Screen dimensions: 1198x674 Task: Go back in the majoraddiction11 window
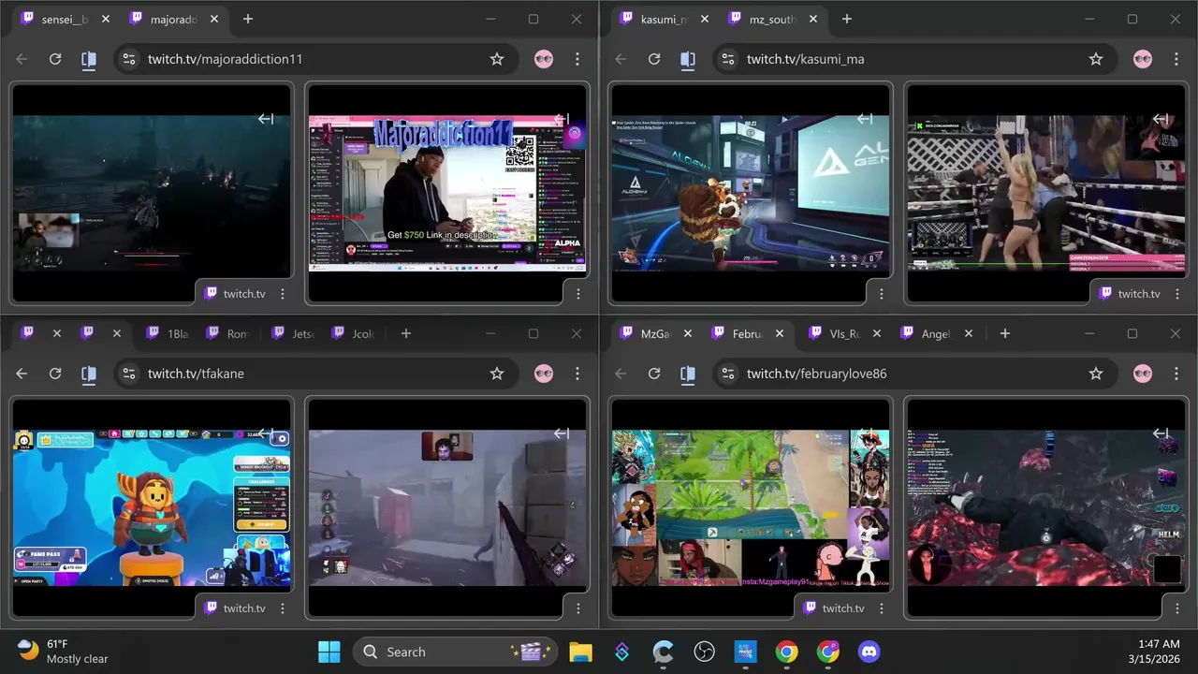[x=22, y=59]
